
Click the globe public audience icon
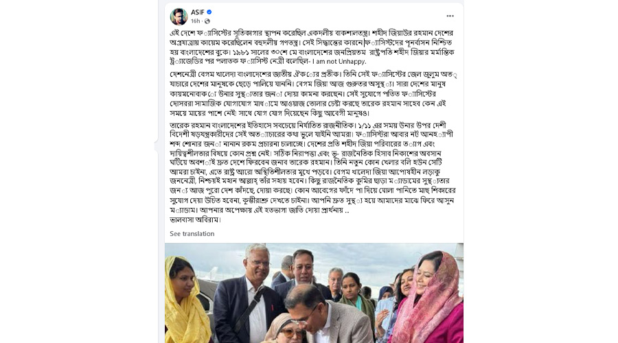point(207,21)
